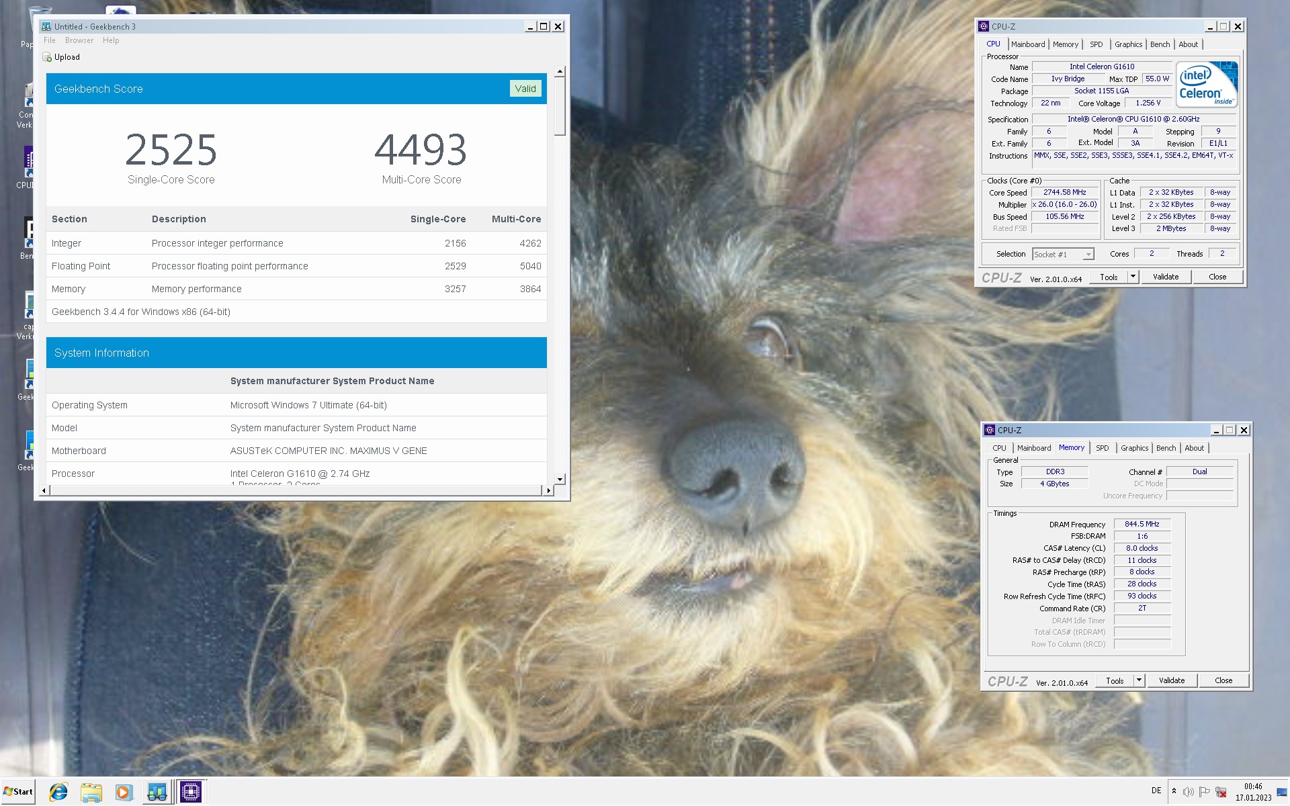The width and height of the screenshot is (1290, 806).
Task: Open the Geekbench Help menu
Action: point(111,40)
